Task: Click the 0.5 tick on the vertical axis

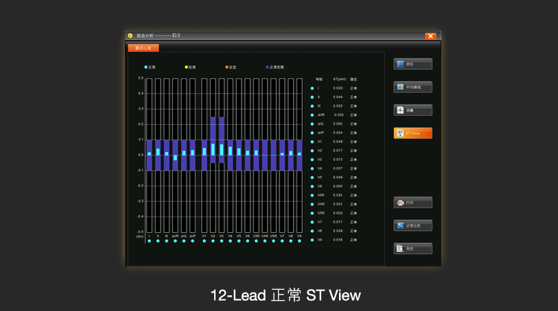Action: (x=141, y=78)
